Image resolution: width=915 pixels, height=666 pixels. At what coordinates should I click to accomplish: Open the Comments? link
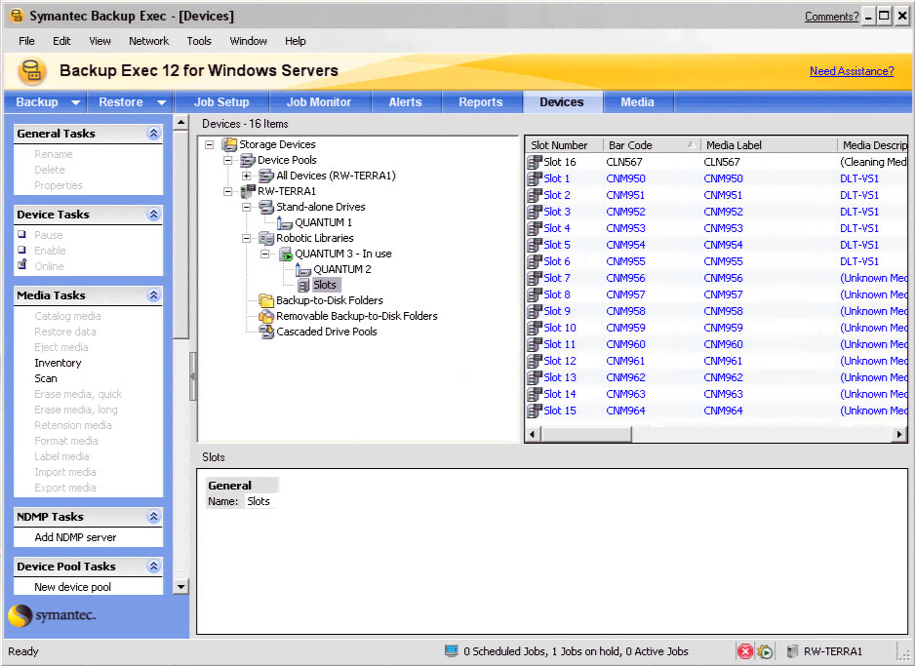click(831, 17)
